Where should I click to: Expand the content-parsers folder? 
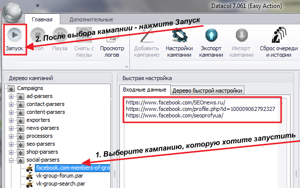coord(11,112)
